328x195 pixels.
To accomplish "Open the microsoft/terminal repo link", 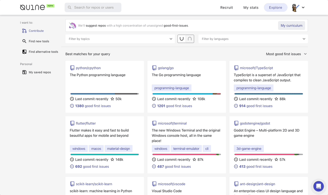I will point(172,123).
